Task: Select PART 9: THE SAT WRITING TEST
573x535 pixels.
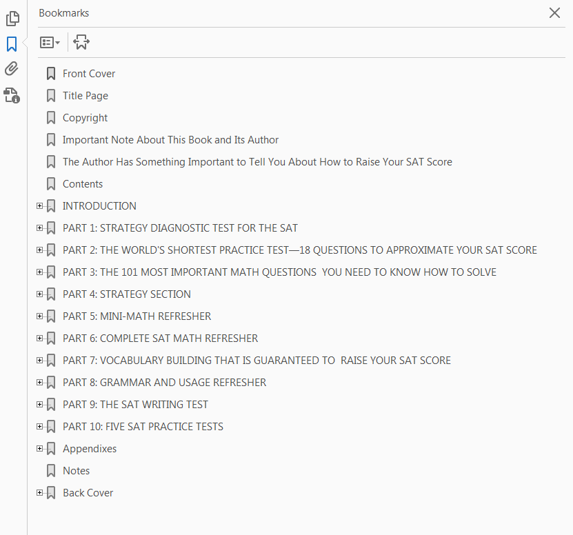Action: (135, 405)
